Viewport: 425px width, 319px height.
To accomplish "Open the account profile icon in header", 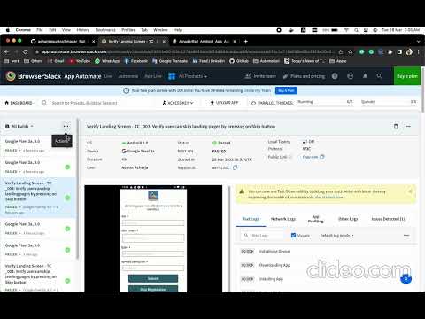I will click(350, 76).
